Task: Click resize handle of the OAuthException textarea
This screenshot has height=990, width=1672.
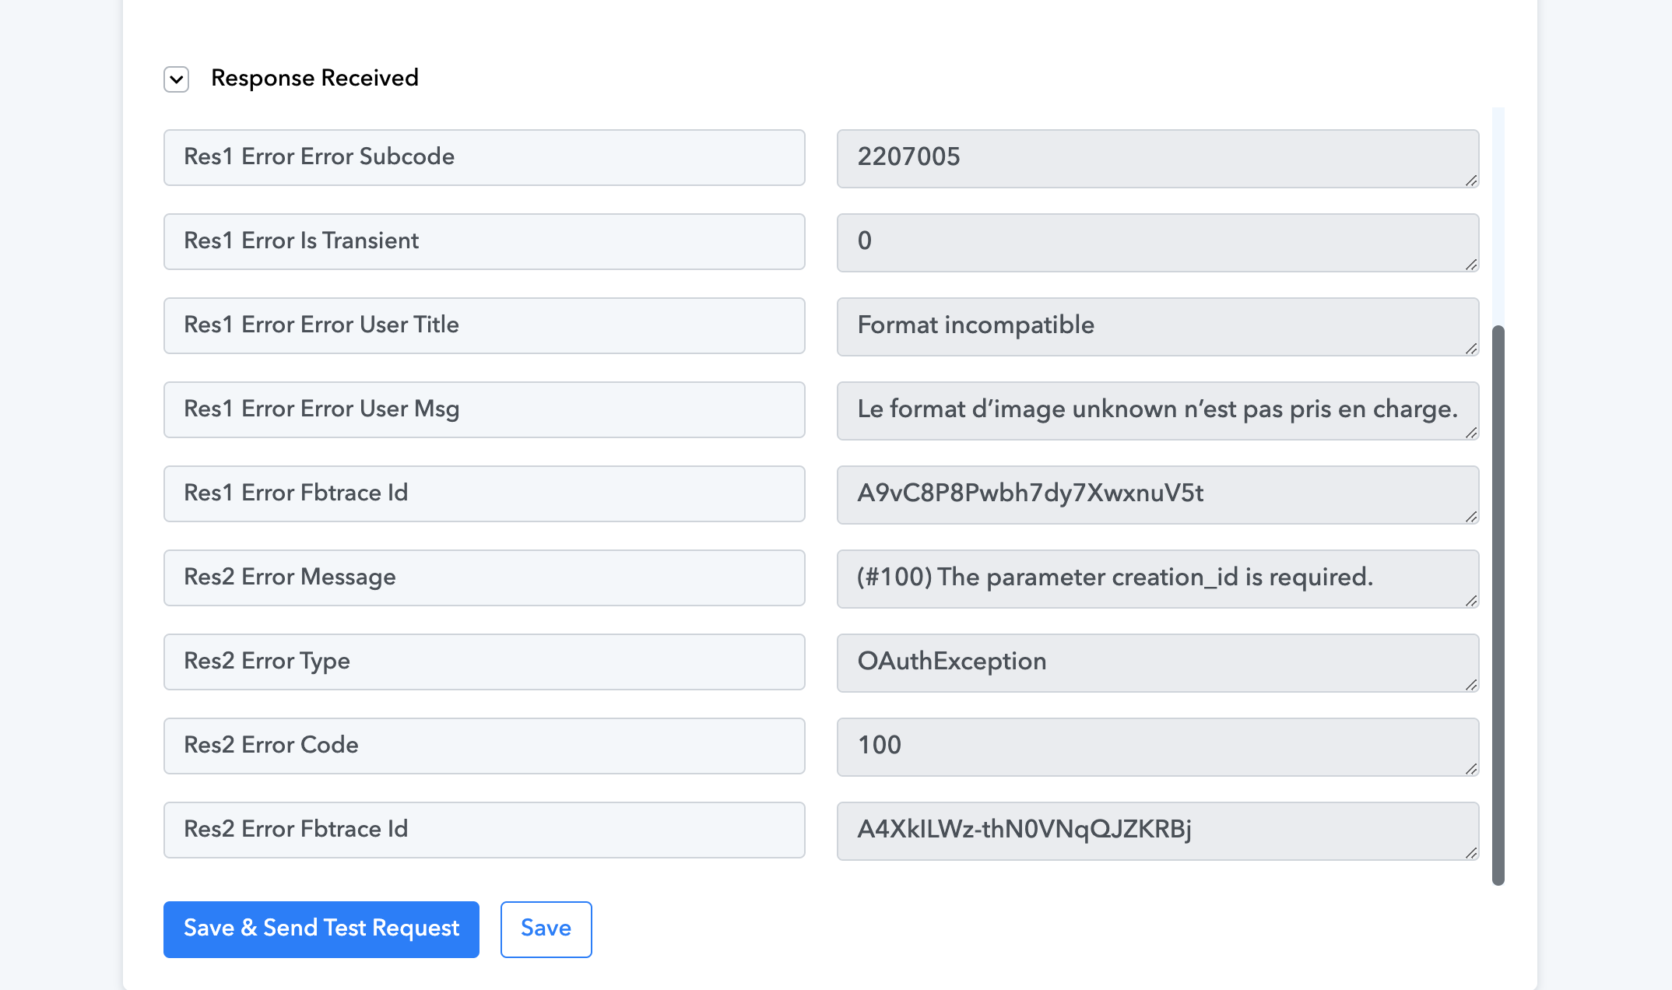Action: (x=1471, y=685)
